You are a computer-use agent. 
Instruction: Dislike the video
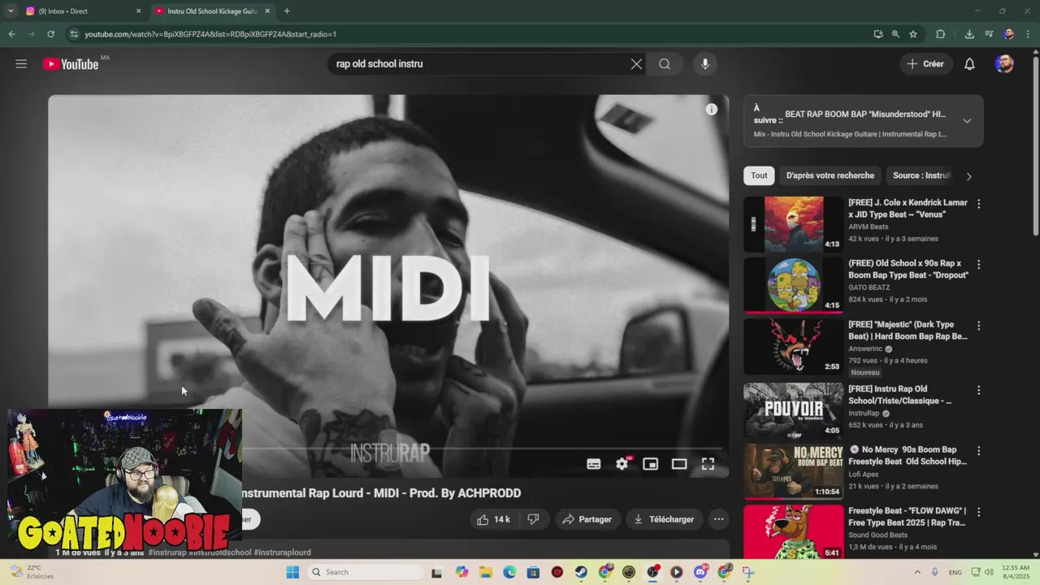[534, 519]
